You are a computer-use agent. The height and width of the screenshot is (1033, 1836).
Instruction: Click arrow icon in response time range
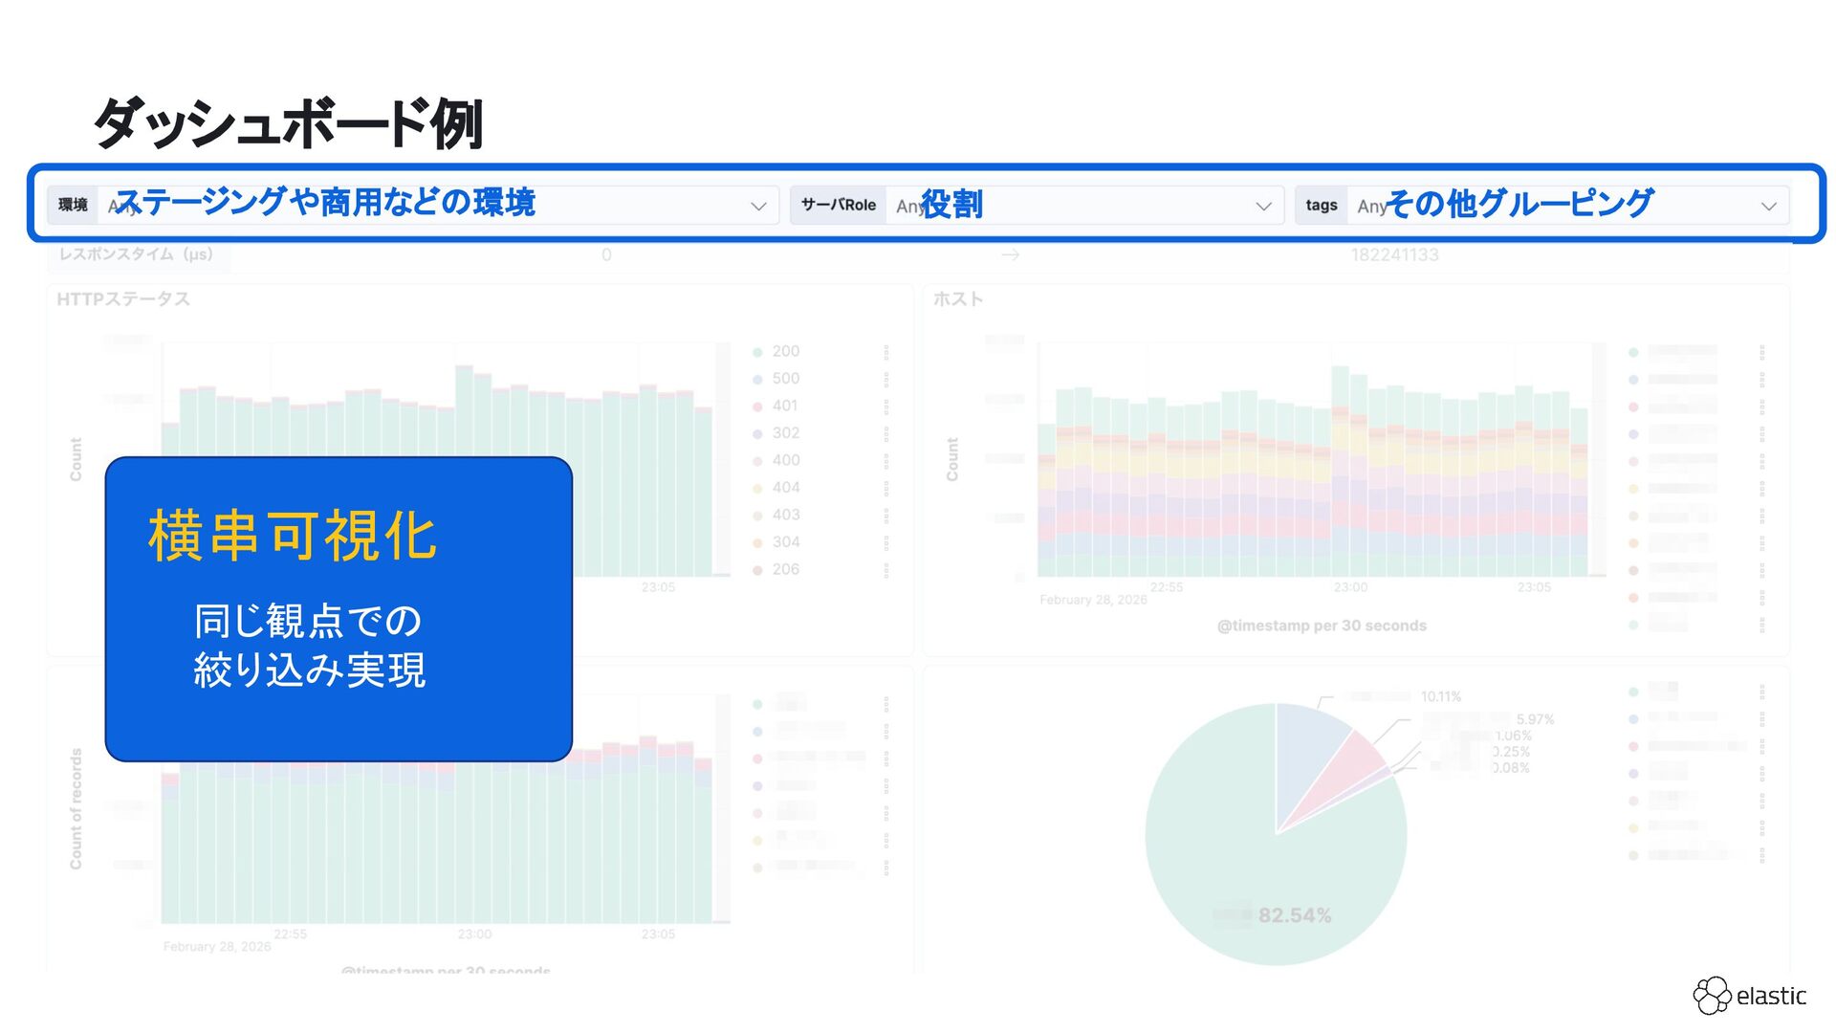point(1010,255)
